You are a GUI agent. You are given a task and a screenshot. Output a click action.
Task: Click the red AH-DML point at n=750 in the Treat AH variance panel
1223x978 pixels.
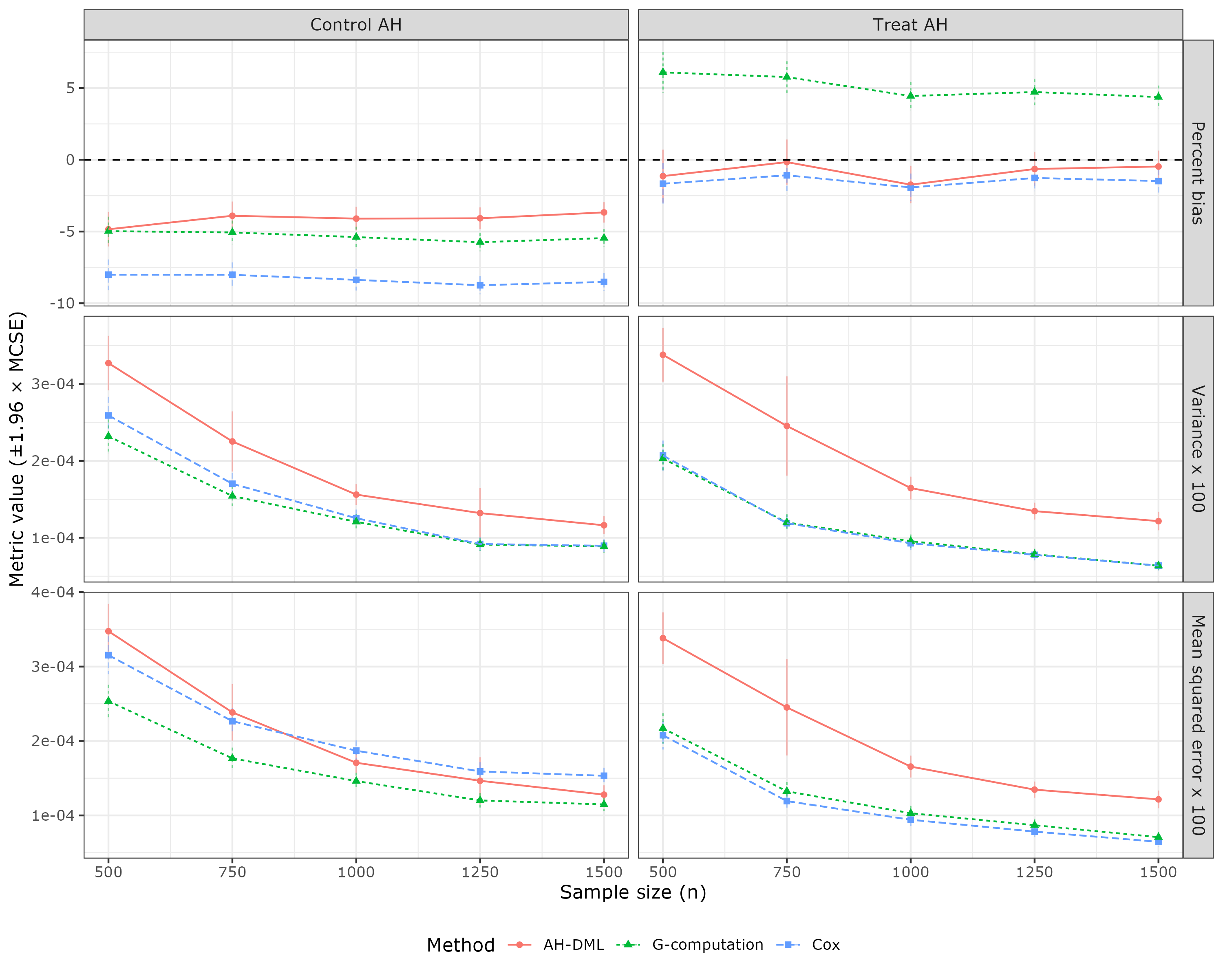tap(787, 426)
